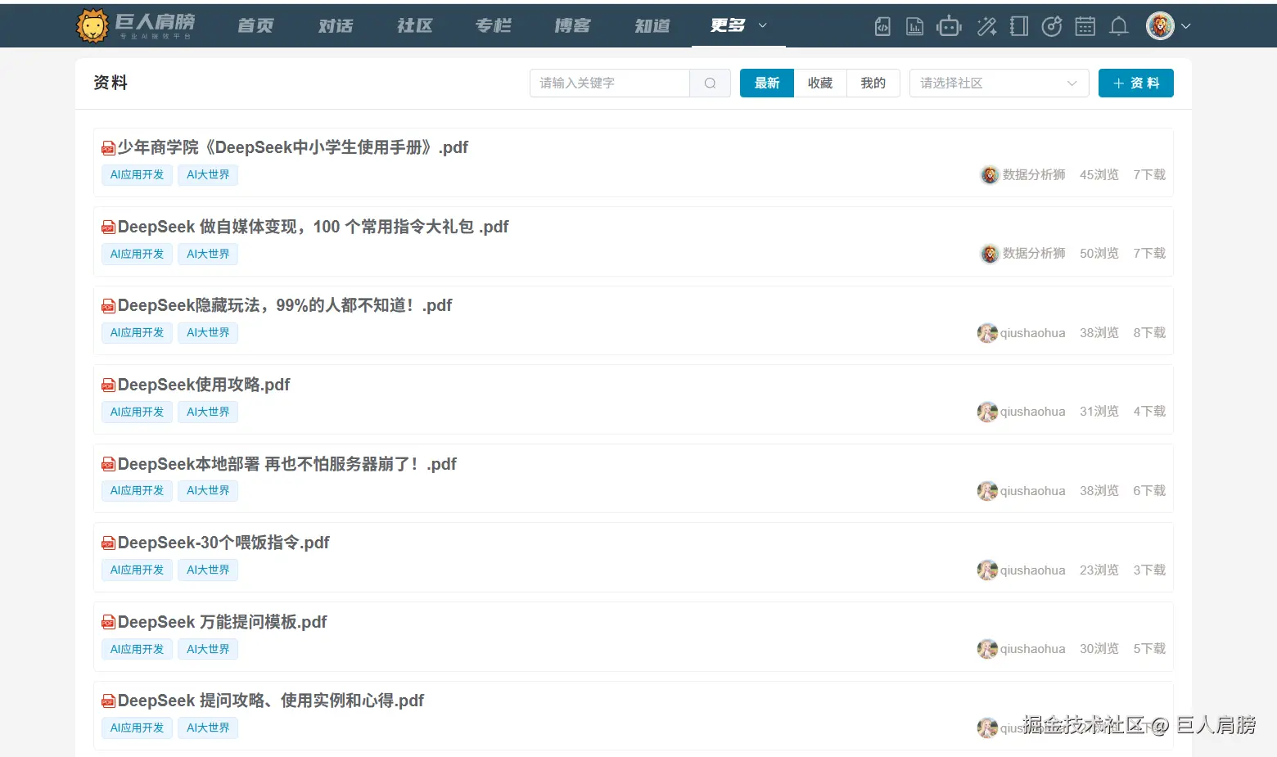Screen dimensions: 1277x757
Task: Click qiushaohua author name in 31浏览 row
Action: coord(1032,412)
